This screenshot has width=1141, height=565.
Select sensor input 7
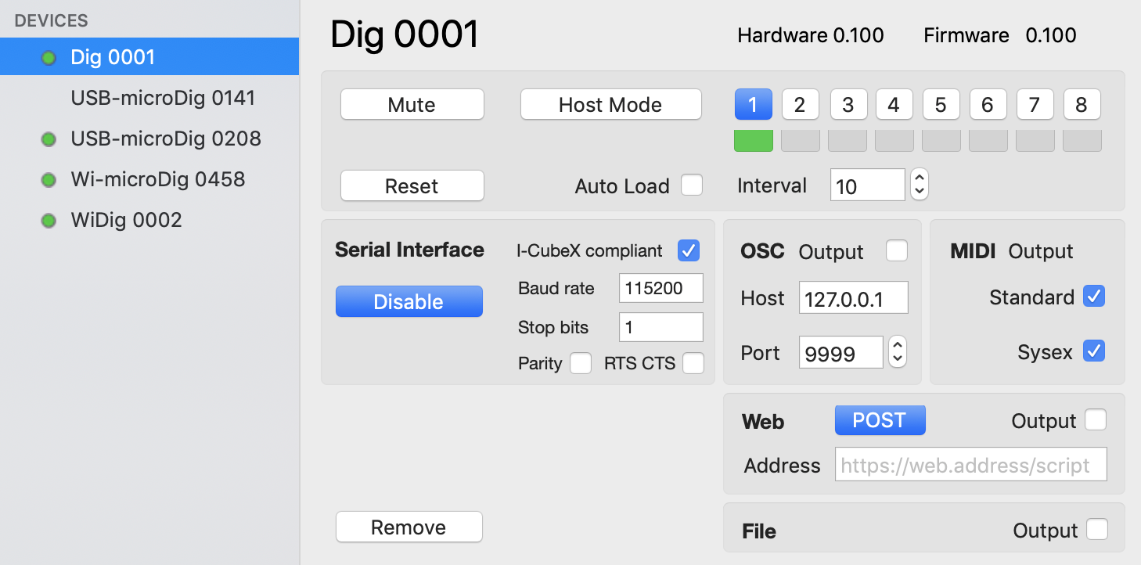tap(1035, 104)
